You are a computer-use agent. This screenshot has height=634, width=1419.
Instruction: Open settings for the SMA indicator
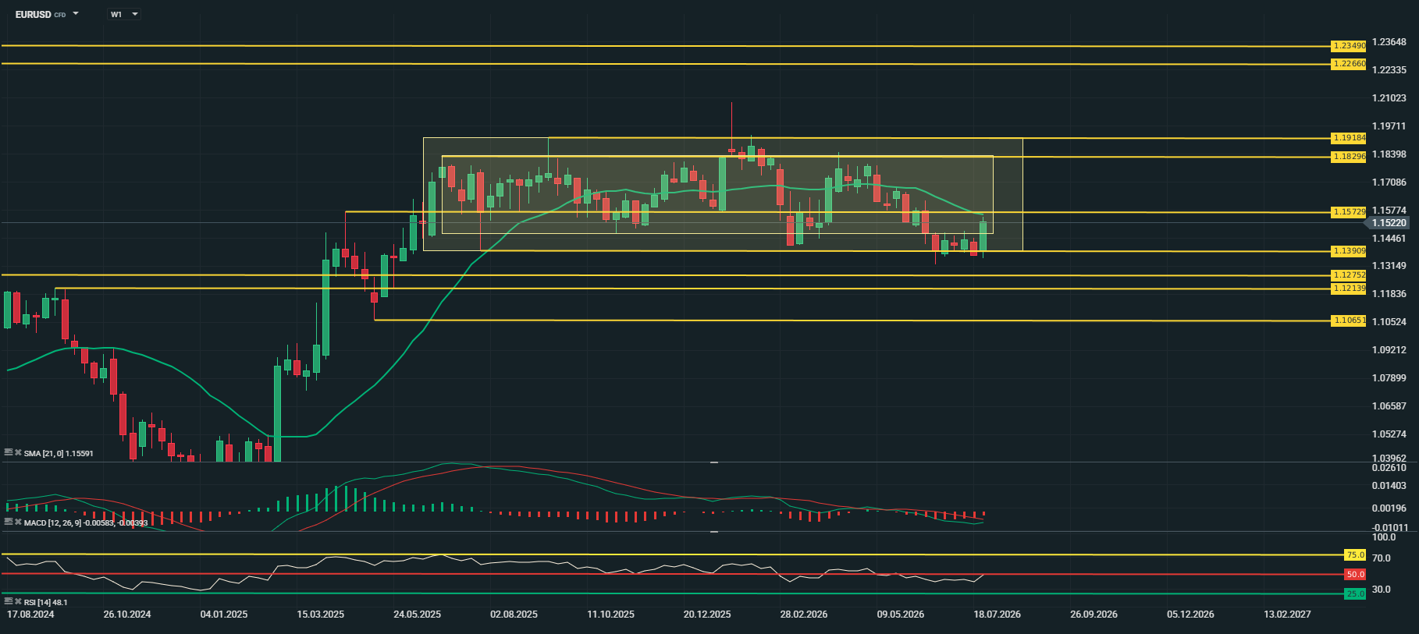[x=9, y=452]
